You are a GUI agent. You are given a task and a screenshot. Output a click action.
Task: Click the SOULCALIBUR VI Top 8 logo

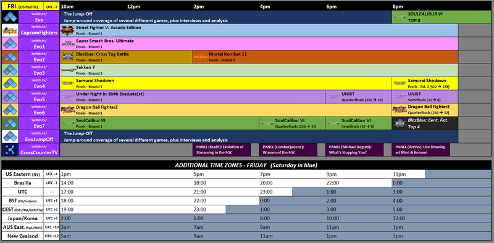400,17
